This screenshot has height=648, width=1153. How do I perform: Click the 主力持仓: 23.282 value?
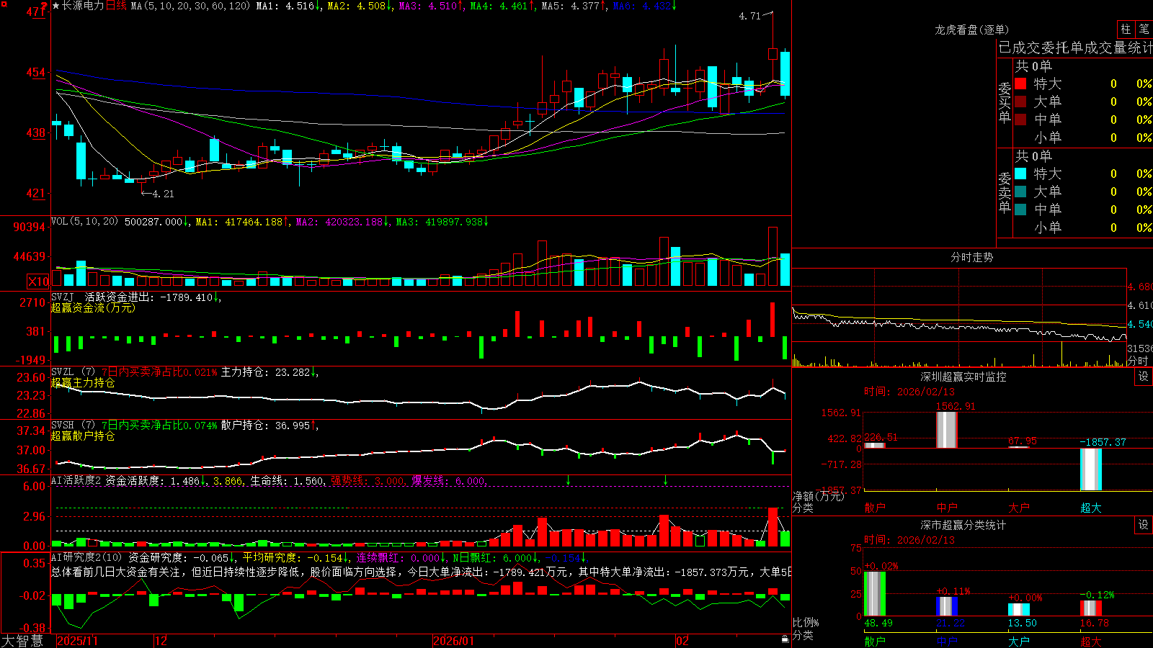coord(265,372)
